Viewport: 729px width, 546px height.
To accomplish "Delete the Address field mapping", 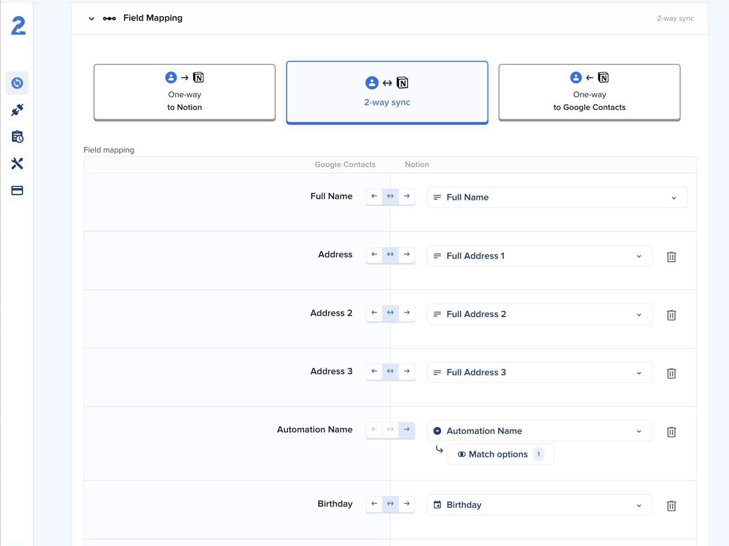I will tap(671, 256).
